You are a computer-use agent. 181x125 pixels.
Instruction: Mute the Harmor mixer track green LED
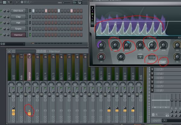(29, 88)
